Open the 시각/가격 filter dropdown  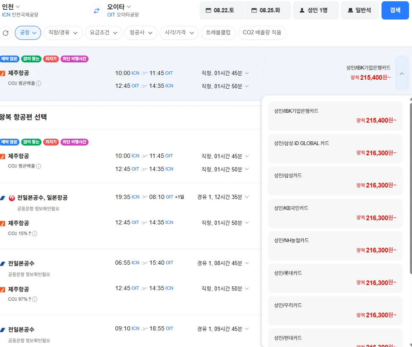pyautogui.click(x=179, y=33)
